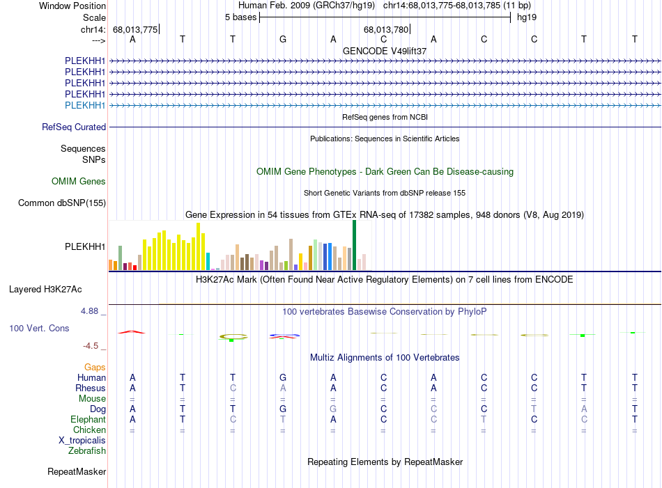This screenshot has height=488, width=662.
Task: Click the cyan bar in the GTEx chart
Action: (208, 262)
